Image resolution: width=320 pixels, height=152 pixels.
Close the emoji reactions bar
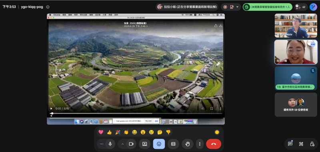(159, 144)
